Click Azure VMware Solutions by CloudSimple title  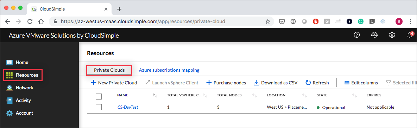click(x=64, y=35)
